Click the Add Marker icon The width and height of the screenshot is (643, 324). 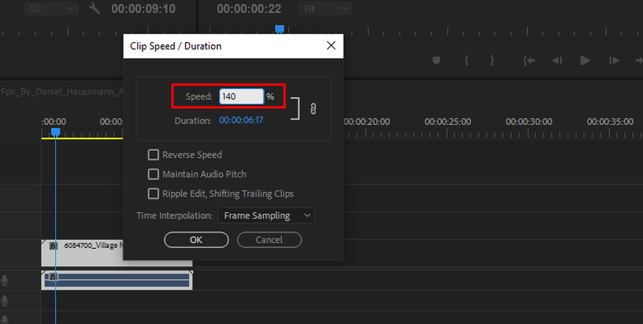pos(436,61)
